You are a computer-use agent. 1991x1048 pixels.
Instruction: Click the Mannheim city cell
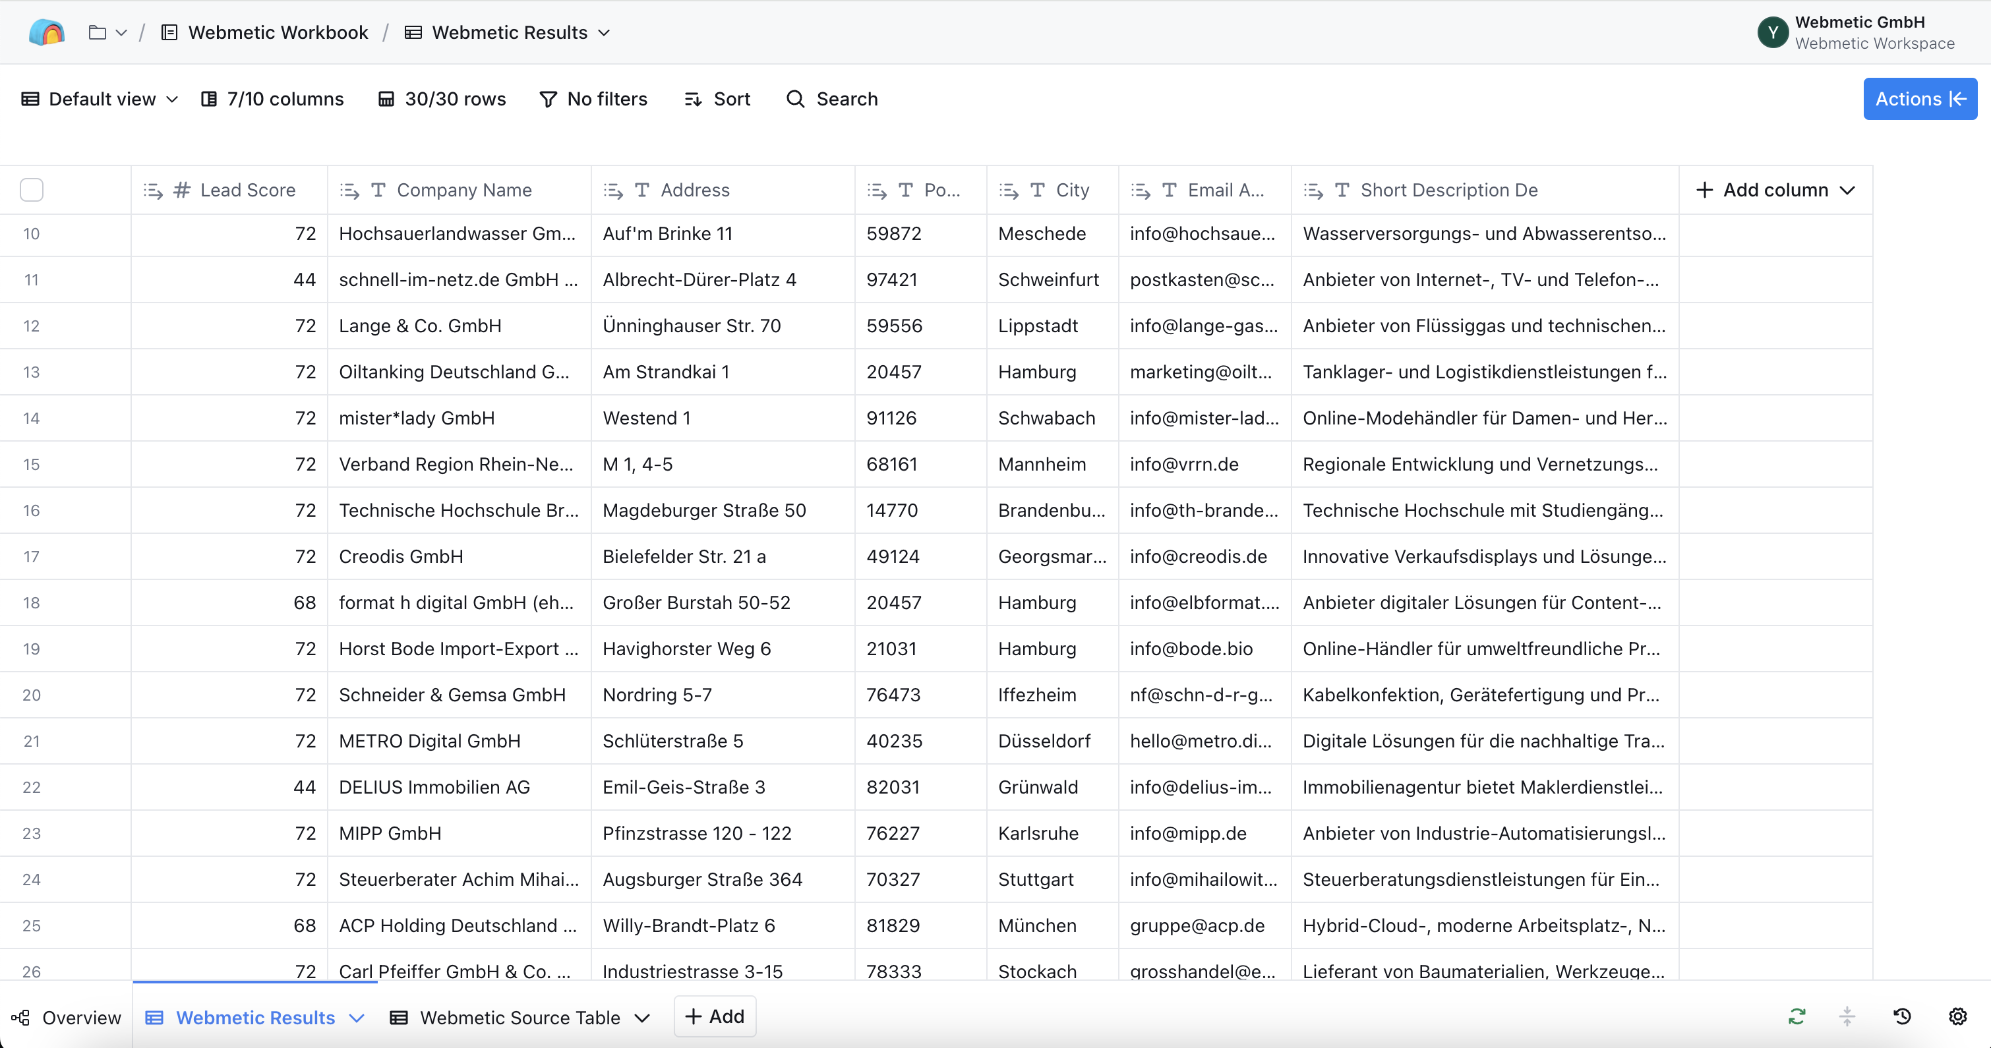[x=1053, y=465]
